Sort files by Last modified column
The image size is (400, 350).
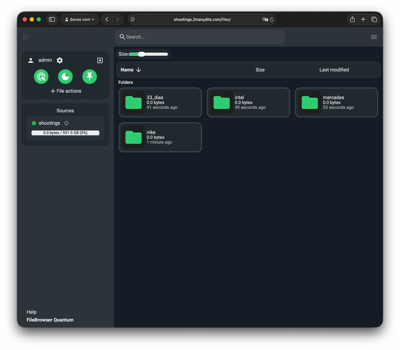tap(334, 70)
